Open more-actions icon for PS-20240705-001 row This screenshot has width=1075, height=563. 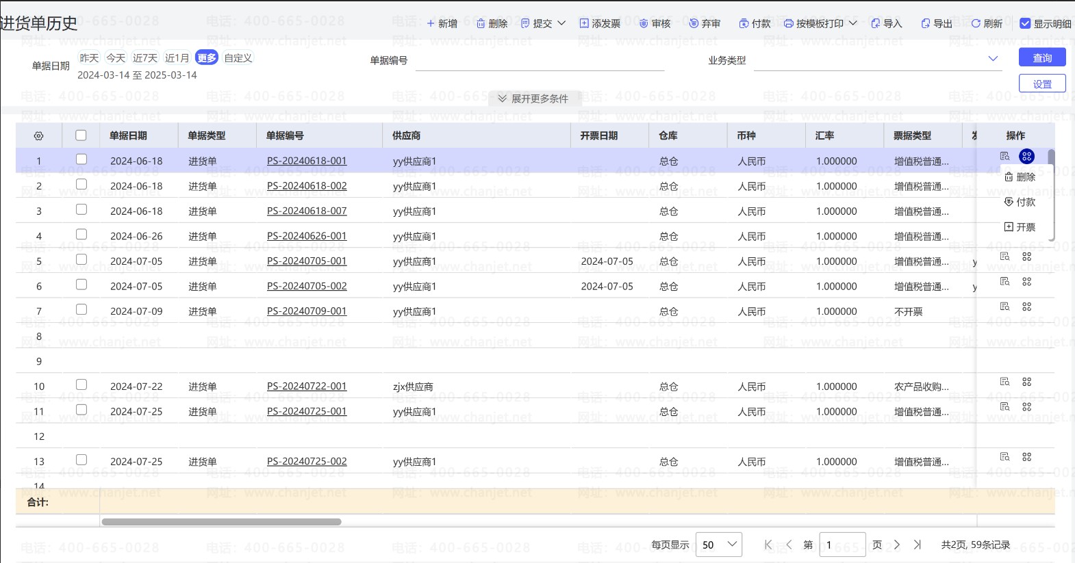1026,257
